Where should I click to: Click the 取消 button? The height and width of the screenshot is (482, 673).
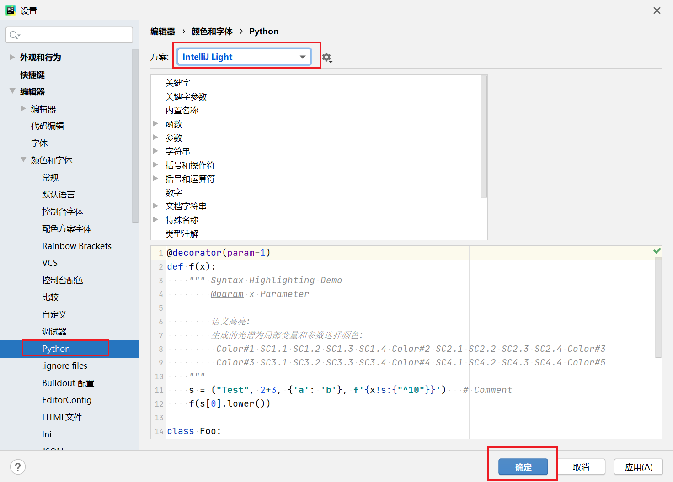tap(581, 467)
